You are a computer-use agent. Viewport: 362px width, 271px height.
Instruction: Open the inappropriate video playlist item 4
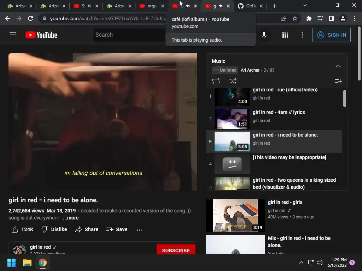click(274, 164)
